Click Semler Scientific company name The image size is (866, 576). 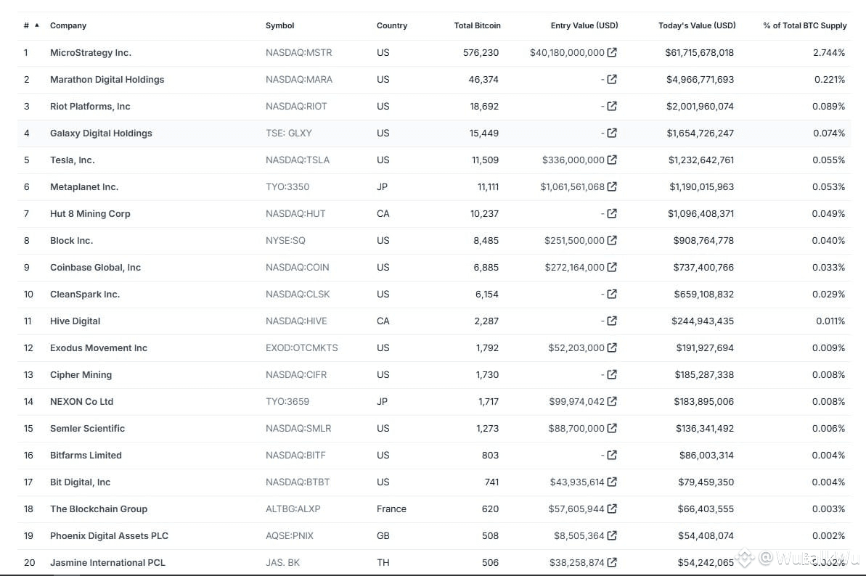(87, 428)
